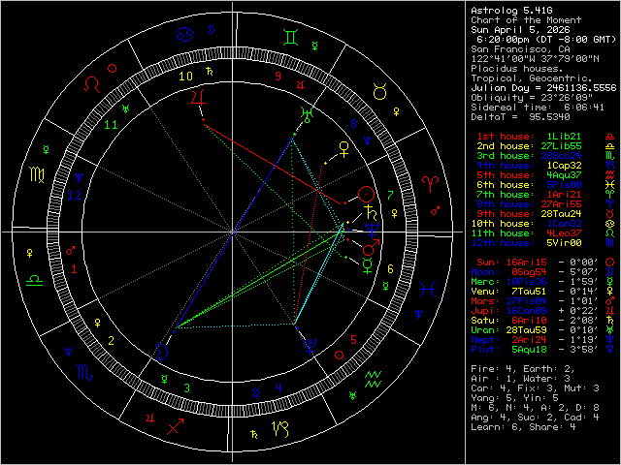Click the large green Mercury glyph inside the wheel
Viewport: 621px width, 465px height.
(367, 266)
